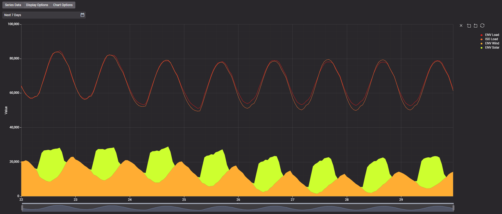Viewport: 502px width, 214px height.
Task: Open the Next 7 Days date range field
Action: pyautogui.click(x=41, y=15)
